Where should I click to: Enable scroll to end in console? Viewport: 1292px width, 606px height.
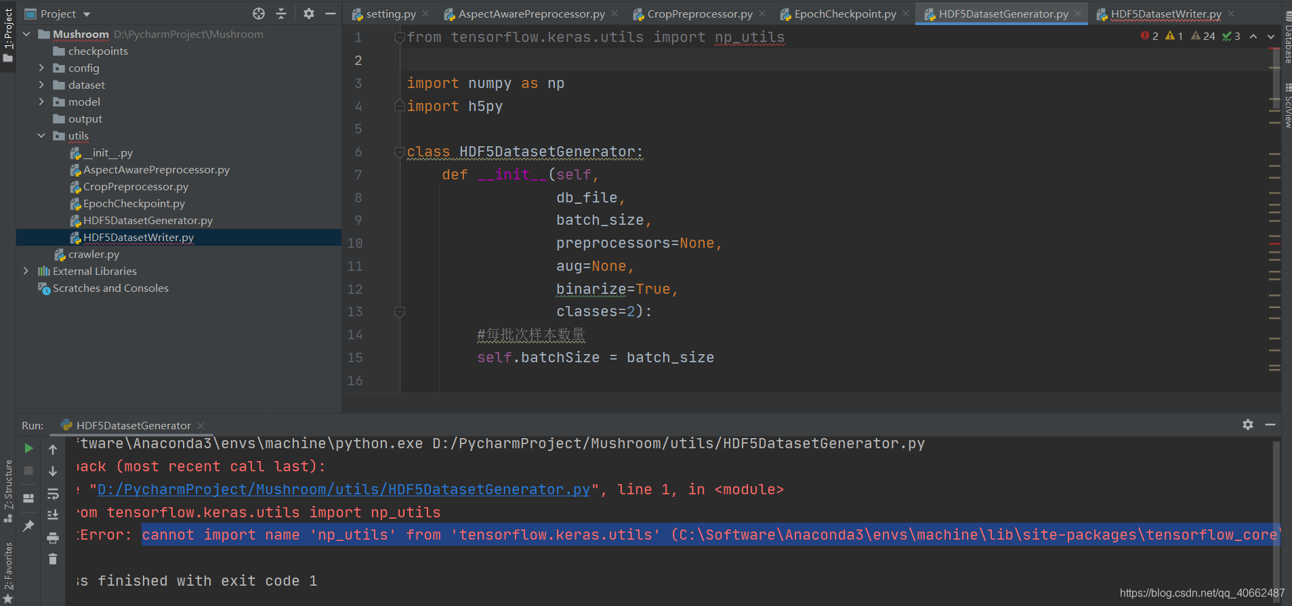pyautogui.click(x=53, y=515)
